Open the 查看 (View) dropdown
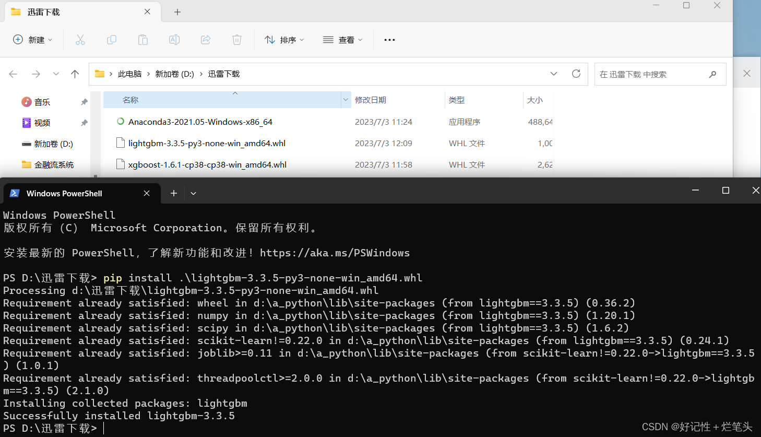Viewport: 761px width, 437px height. click(343, 40)
